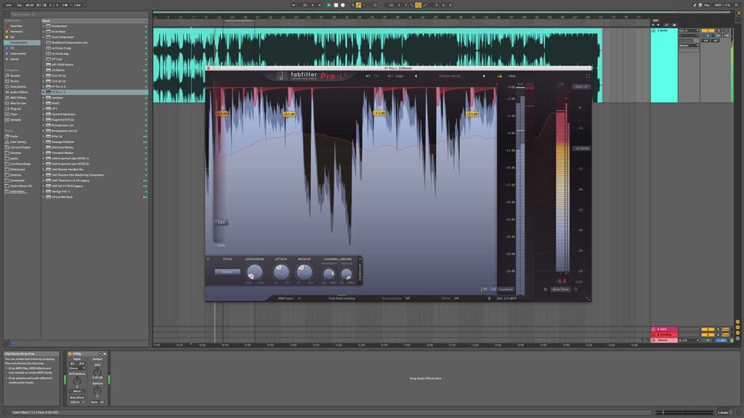Image resolution: width=744 pixels, height=418 pixels.
Task: Go to previous preset in Pro-L 2
Action: click(416, 75)
